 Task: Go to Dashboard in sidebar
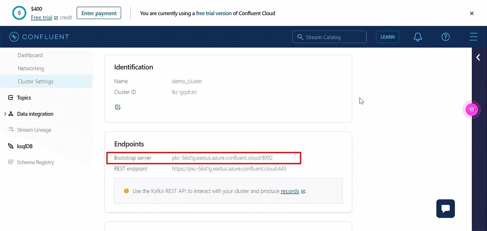(x=30, y=55)
